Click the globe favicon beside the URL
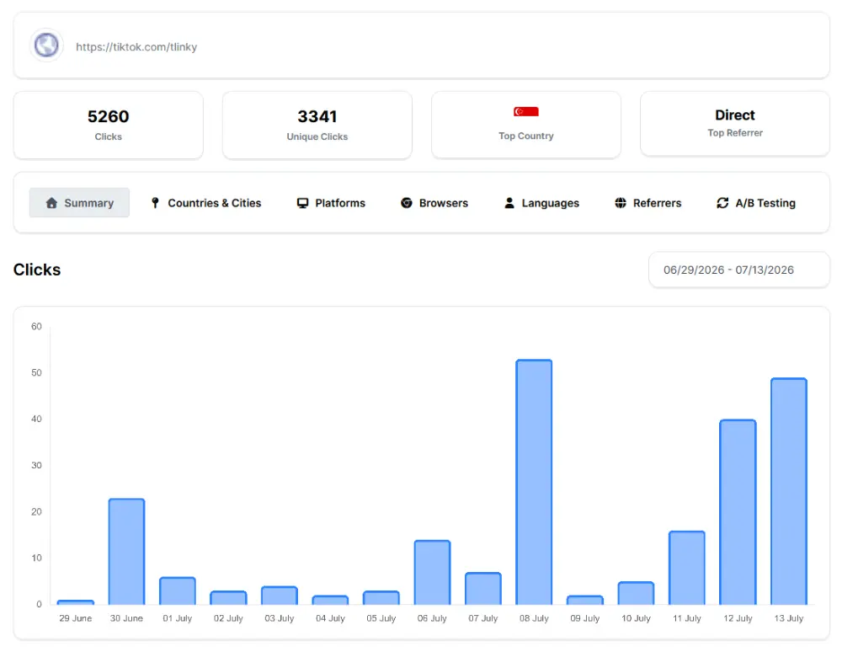Screen dimensions: 842x652 (46, 45)
